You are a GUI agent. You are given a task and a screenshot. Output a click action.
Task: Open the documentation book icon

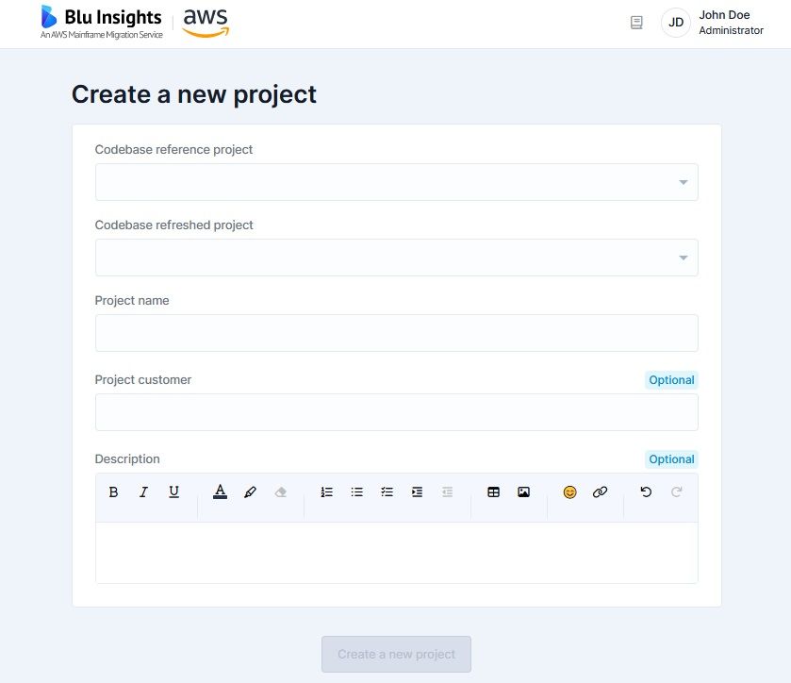click(x=636, y=23)
